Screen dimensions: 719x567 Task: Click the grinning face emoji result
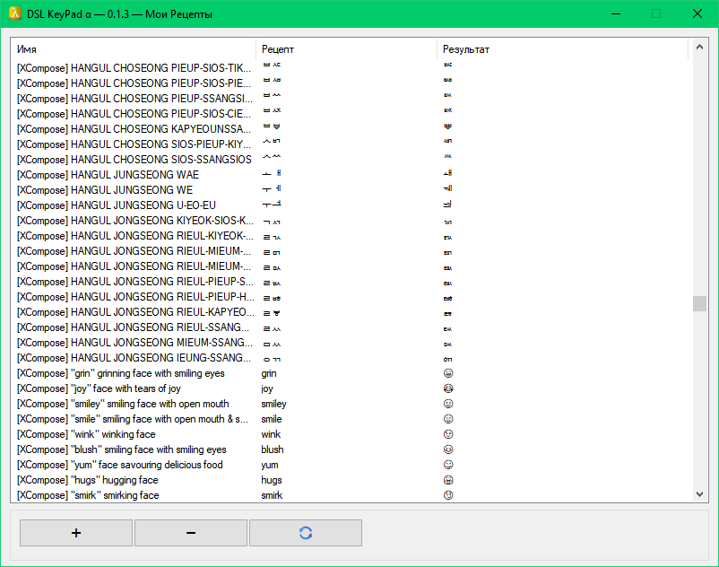[448, 373]
